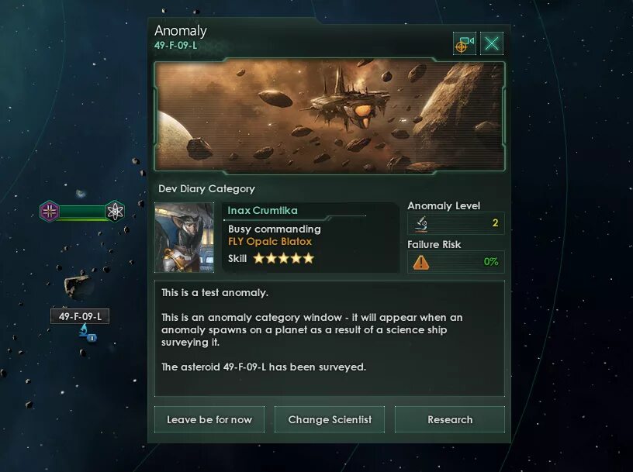Select Change Scientist
The width and height of the screenshot is (633, 472).
tap(330, 419)
